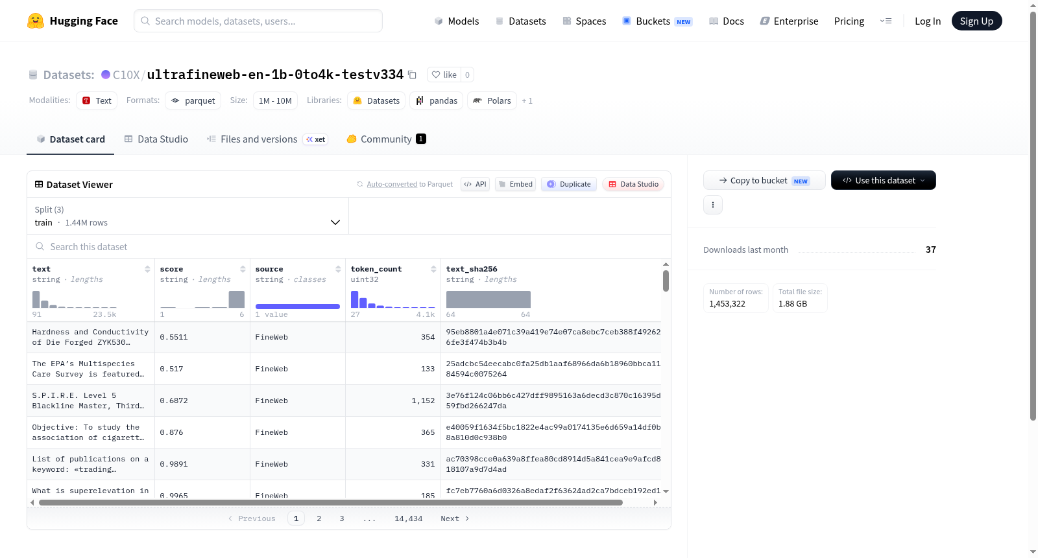This screenshot has width=1038, height=558.
Task: Click the text lengths histogram
Action: pyautogui.click(x=75, y=299)
